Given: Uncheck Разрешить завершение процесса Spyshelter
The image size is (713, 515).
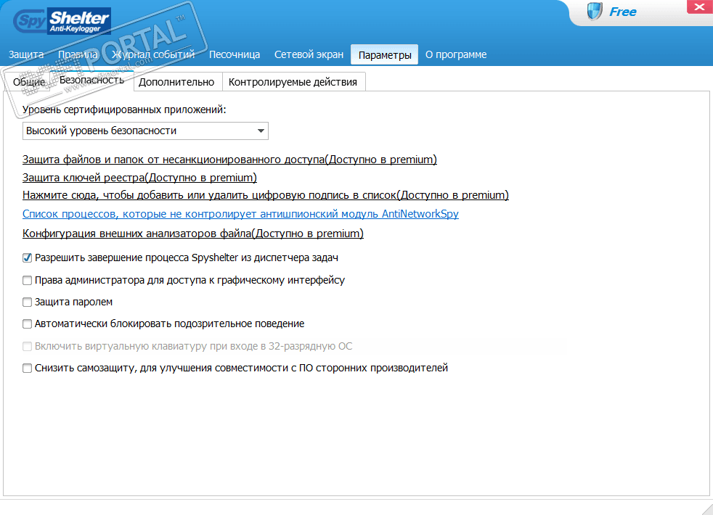Looking at the screenshot, I should pos(28,258).
